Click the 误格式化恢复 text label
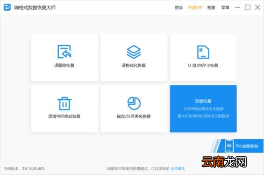Image resolution: width=264 pixels, height=175 pixels. coord(134,65)
